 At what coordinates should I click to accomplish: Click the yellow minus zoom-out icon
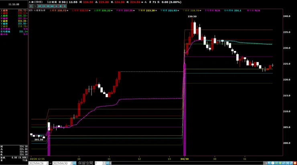(x=277, y=163)
